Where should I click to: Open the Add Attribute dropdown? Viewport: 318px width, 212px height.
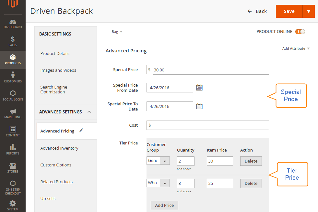tap(296, 48)
